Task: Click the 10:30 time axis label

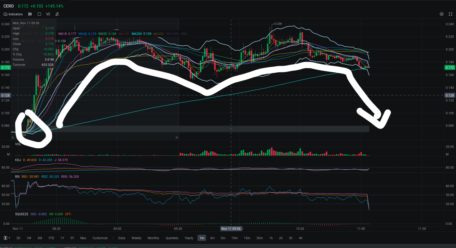Action: coord(300,229)
